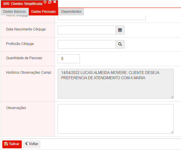
Task: Search Profissão Cônjuge with magnifier icon
Action: (x=120, y=44)
